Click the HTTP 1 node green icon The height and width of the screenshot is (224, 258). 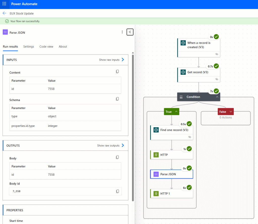point(156,193)
